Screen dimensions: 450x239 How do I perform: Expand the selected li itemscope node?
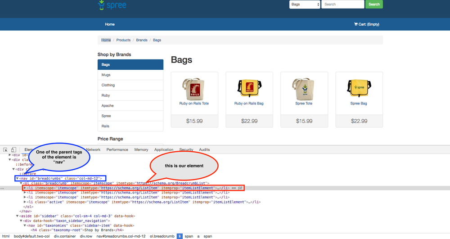click(25, 188)
